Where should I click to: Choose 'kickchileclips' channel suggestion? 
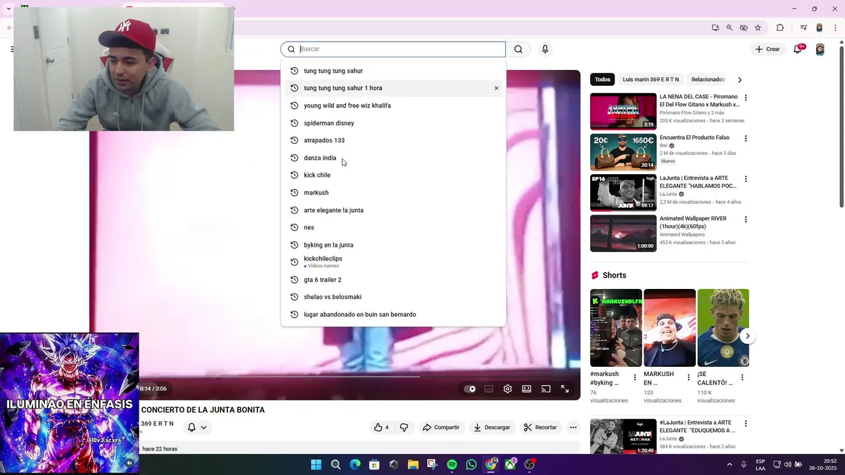click(393, 262)
